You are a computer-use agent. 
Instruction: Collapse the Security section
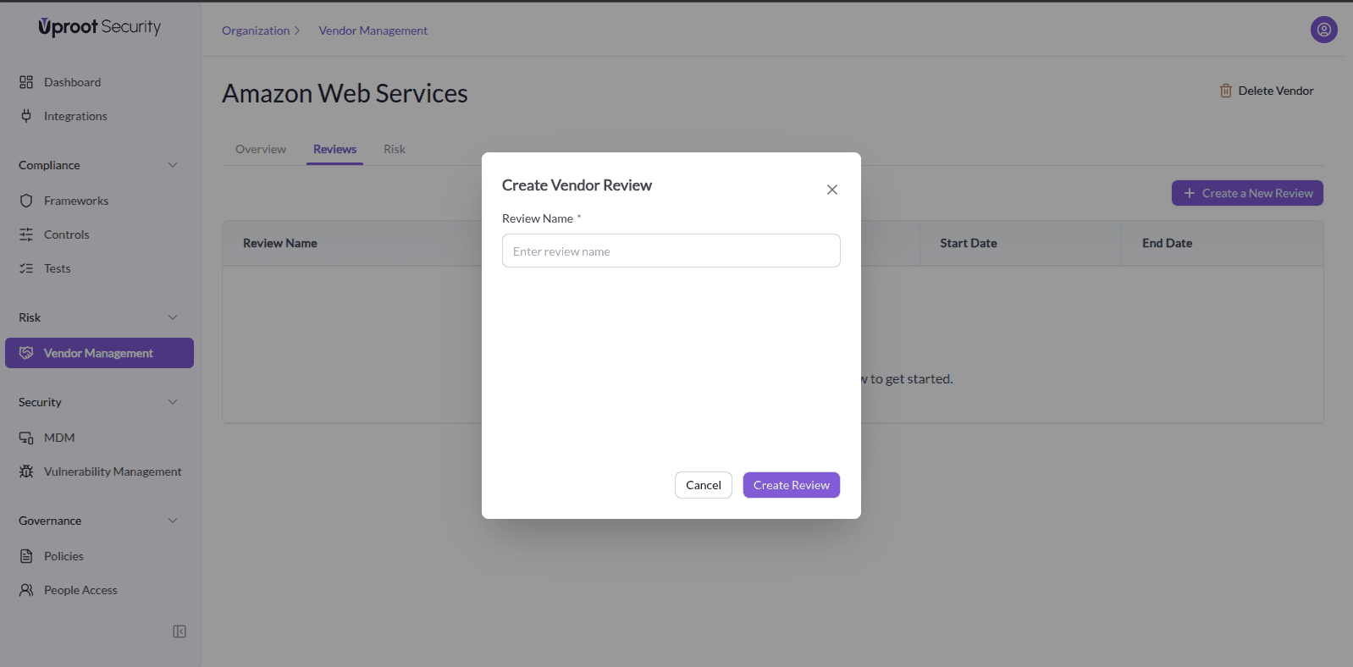point(173,402)
